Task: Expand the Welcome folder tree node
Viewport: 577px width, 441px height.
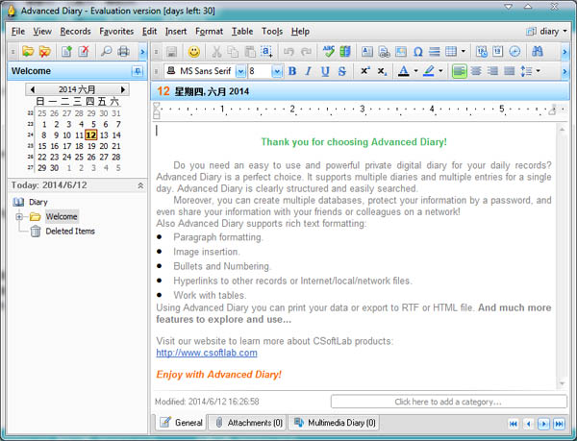Action: click(19, 216)
